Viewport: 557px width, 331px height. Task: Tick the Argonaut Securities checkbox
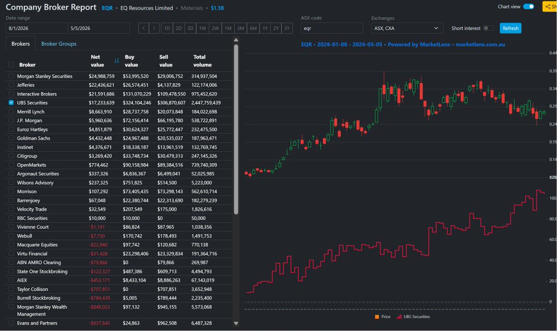pyautogui.click(x=11, y=174)
